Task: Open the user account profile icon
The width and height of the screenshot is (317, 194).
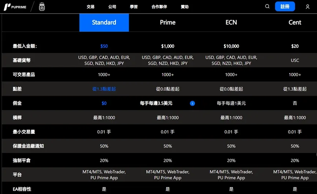Action: click(307, 7)
